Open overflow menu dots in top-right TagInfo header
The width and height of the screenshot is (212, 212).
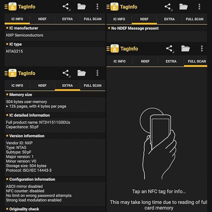coord(199,7)
